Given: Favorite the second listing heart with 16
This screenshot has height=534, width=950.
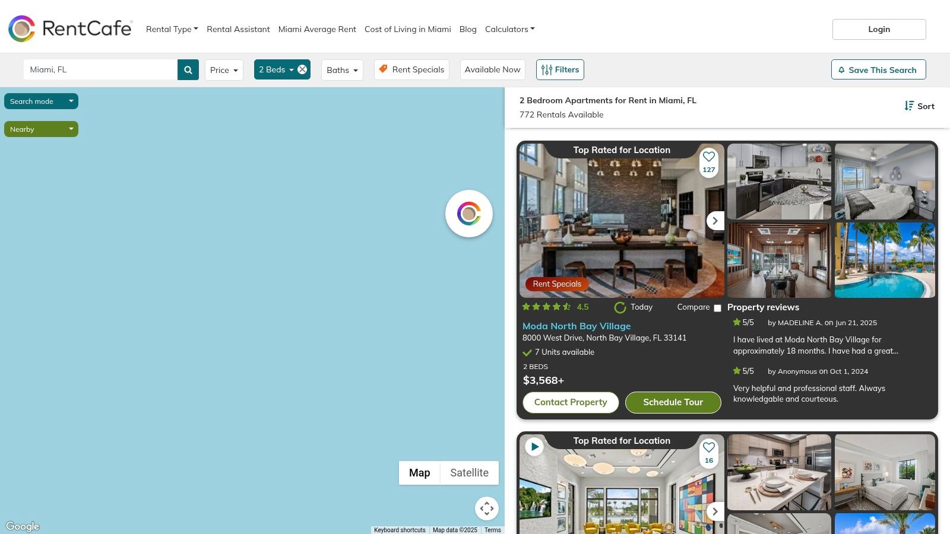Looking at the screenshot, I should pyautogui.click(x=709, y=447).
